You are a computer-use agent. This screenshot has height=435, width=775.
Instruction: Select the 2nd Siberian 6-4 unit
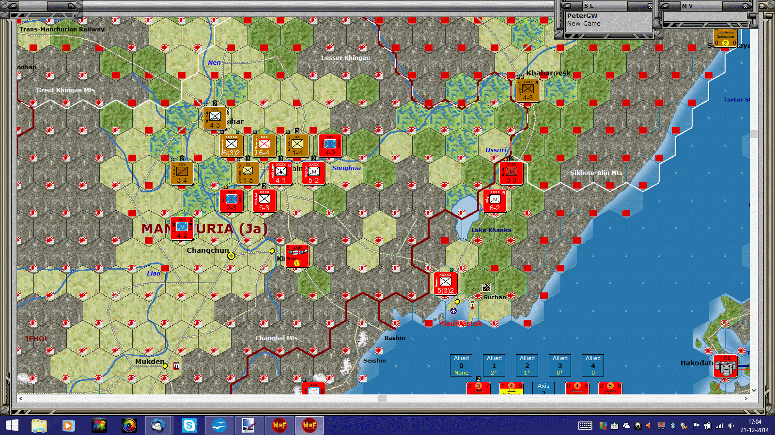(x=264, y=146)
